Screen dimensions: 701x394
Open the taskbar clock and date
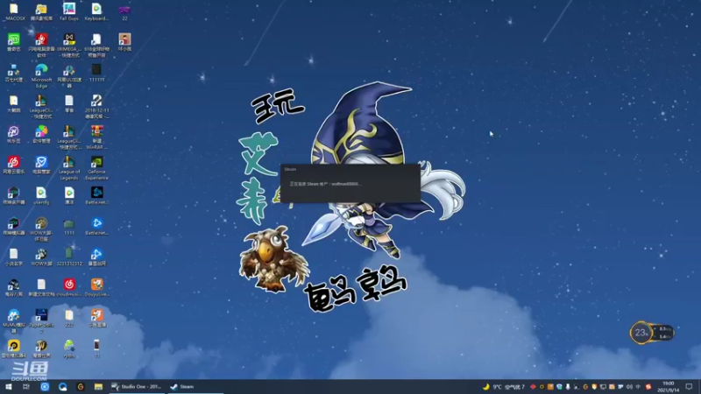click(669, 387)
